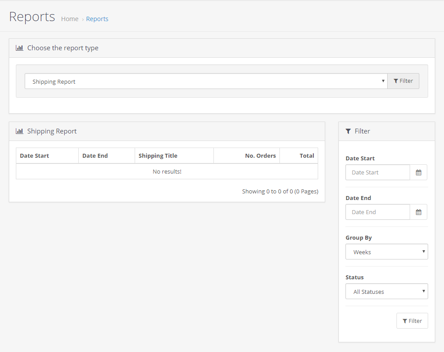Expand the Status dropdown showing All Statuses
Viewport: 444px width, 352px height.
[x=386, y=292]
